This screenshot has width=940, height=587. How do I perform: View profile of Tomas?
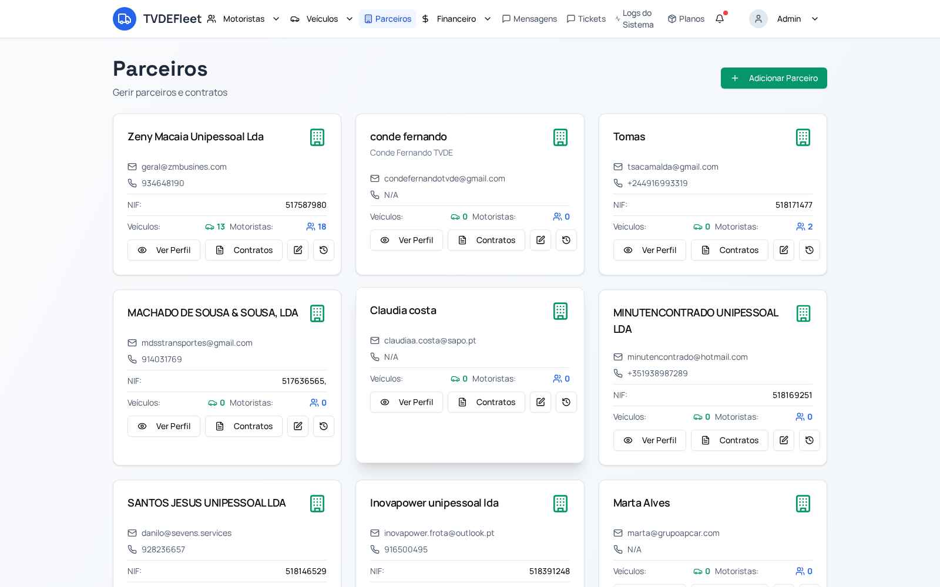(650, 250)
